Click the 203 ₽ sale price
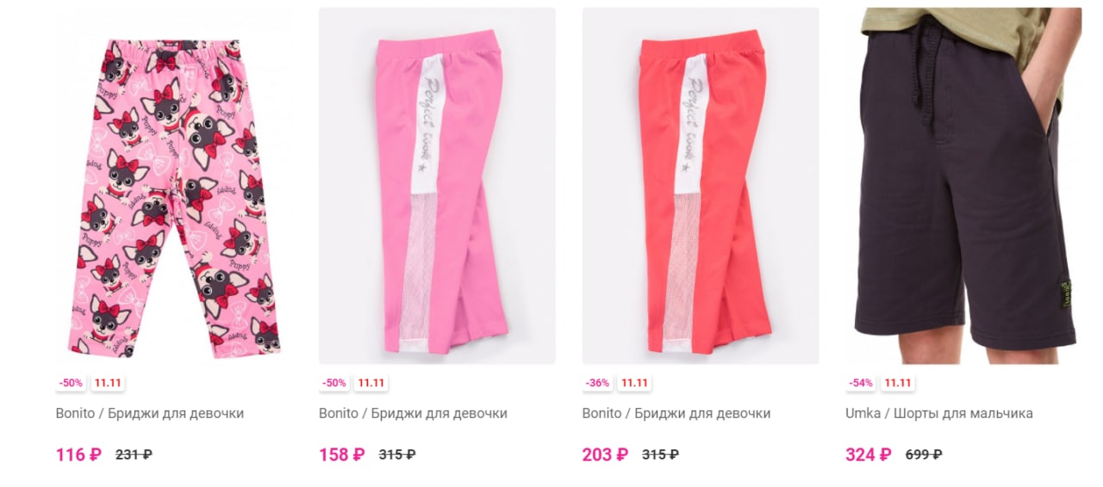 point(605,454)
